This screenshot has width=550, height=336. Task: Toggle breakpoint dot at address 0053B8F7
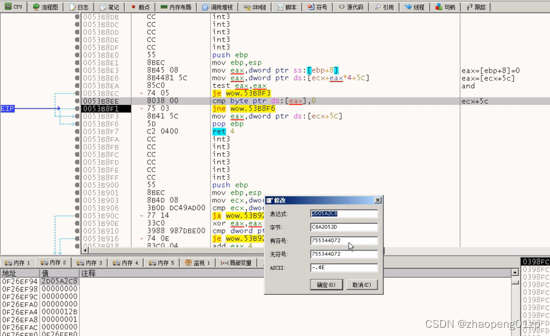coord(77,132)
